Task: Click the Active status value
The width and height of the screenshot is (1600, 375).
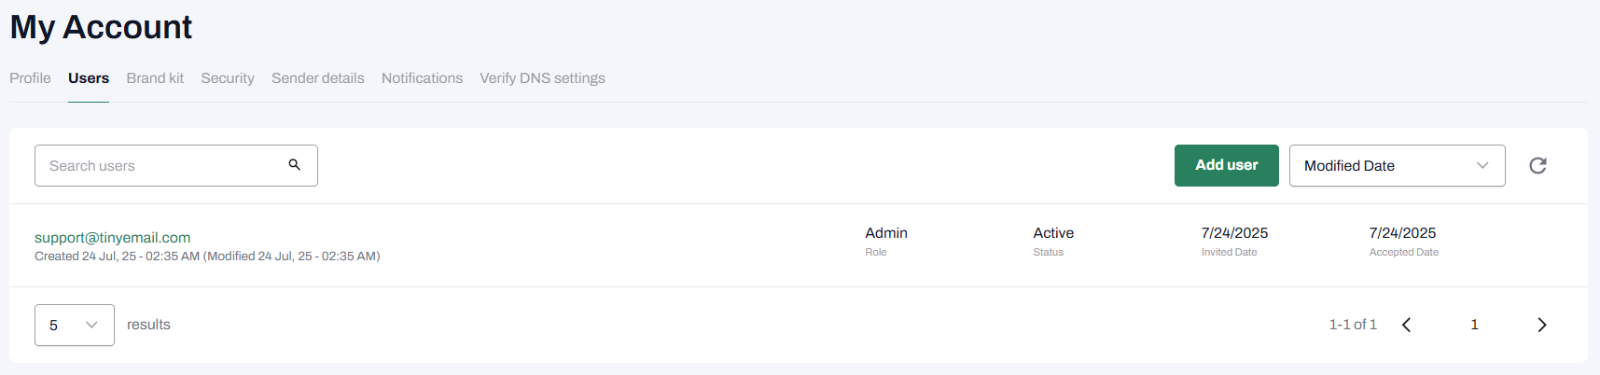Action: (x=1053, y=233)
